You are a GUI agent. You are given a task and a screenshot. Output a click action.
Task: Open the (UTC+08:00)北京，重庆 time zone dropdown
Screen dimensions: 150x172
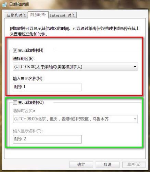click(75, 119)
